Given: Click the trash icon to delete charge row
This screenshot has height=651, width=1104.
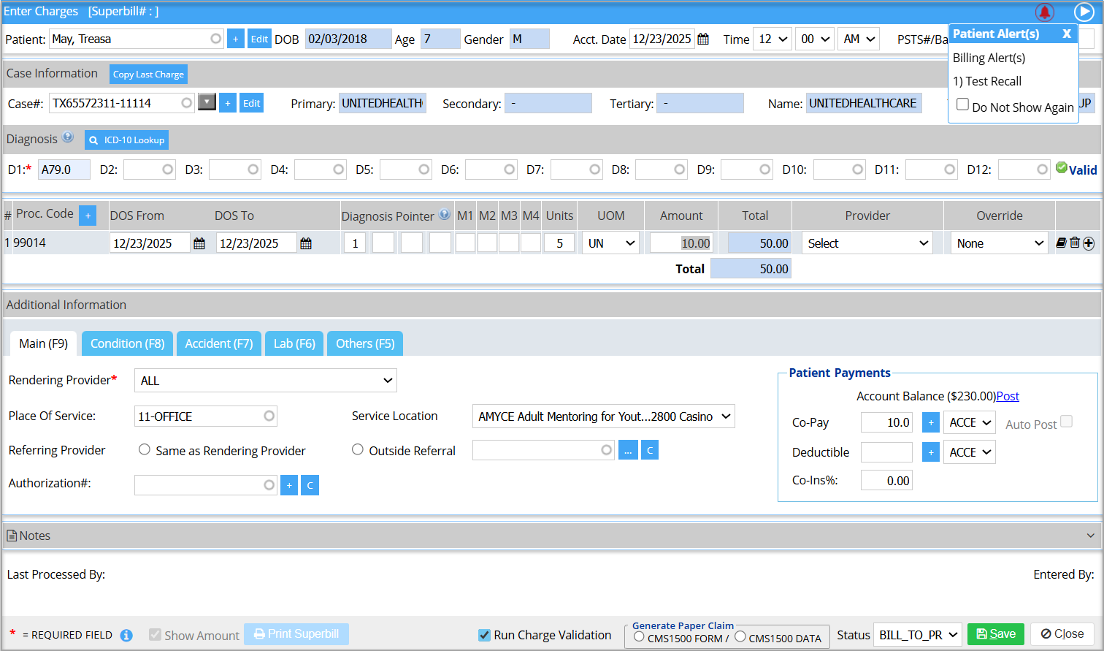Looking at the screenshot, I should coord(1075,243).
